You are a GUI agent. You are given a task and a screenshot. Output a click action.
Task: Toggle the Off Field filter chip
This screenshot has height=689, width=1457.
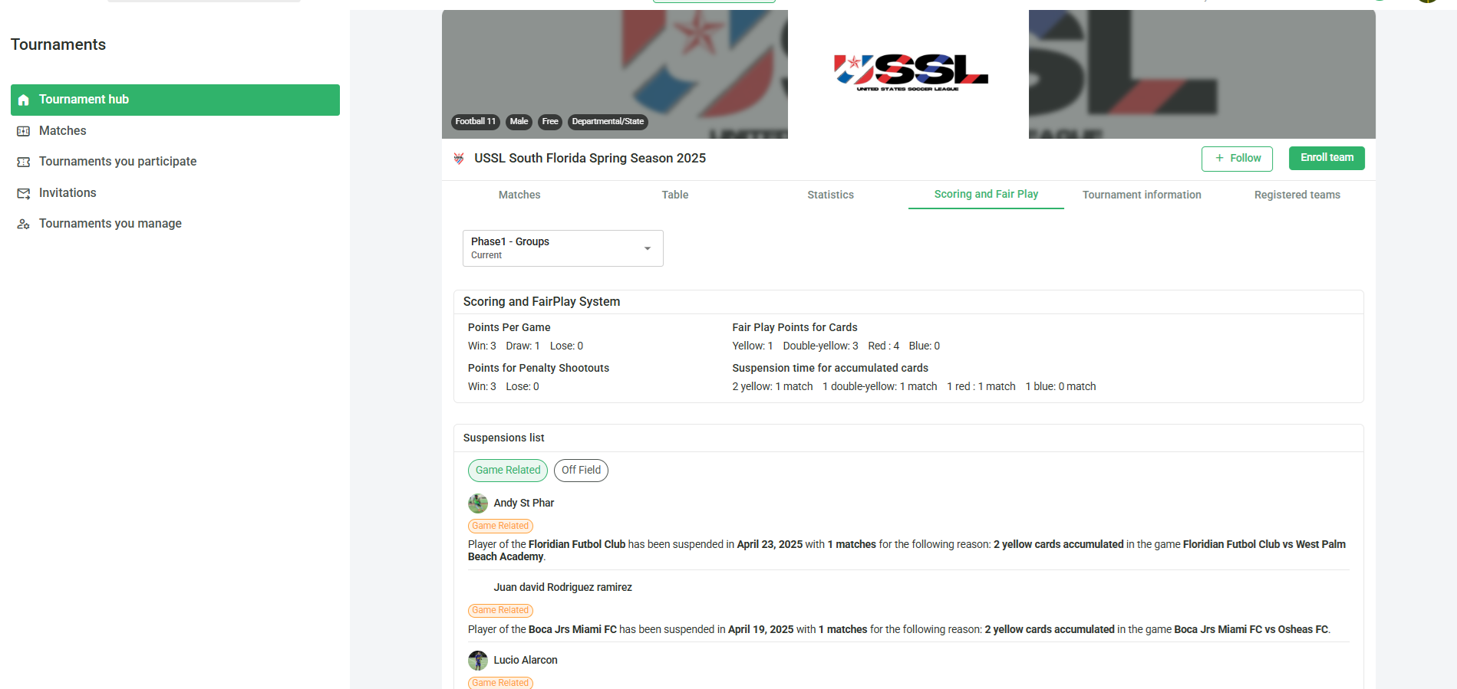[x=581, y=471]
